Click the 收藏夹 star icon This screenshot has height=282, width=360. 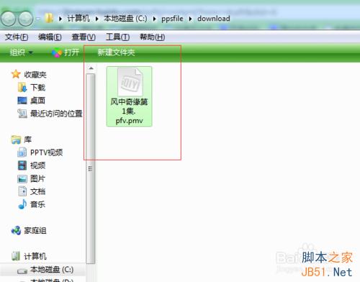[x=16, y=74]
